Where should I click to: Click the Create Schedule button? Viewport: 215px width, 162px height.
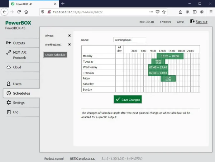pyautogui.click(x=55, y=55)
